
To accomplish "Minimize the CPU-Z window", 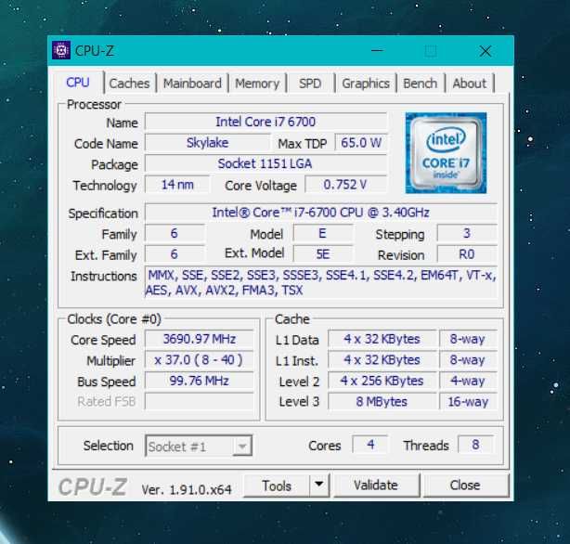I will pyautogui.click(x=377, y=50).
